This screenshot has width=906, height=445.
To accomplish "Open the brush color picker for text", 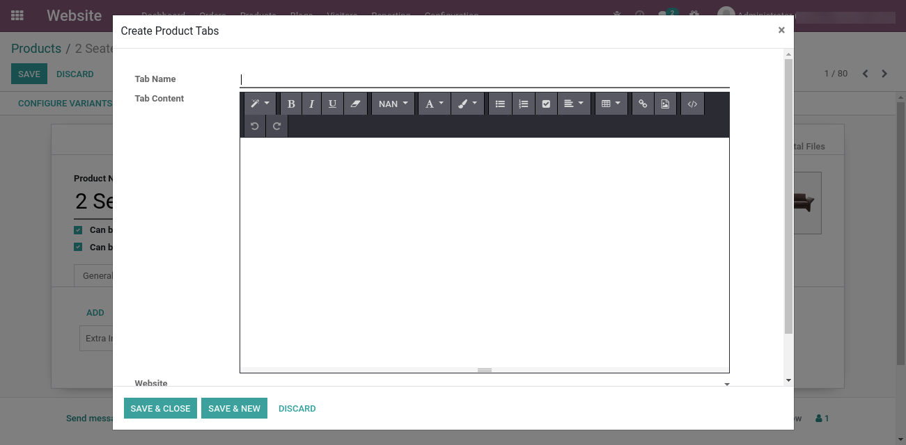I will pyautogui.click(x=467, y=104).
